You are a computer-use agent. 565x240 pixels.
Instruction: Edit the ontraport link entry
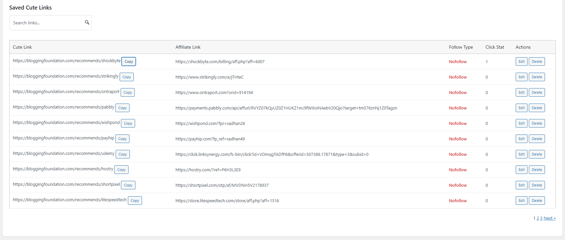521,92
